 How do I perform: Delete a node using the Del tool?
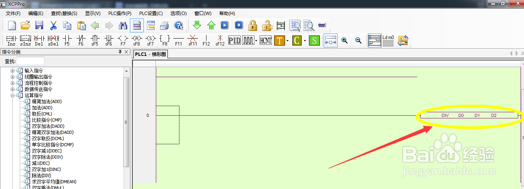click(x=39, y=40)
